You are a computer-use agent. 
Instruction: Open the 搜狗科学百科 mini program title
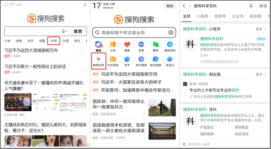211,39
